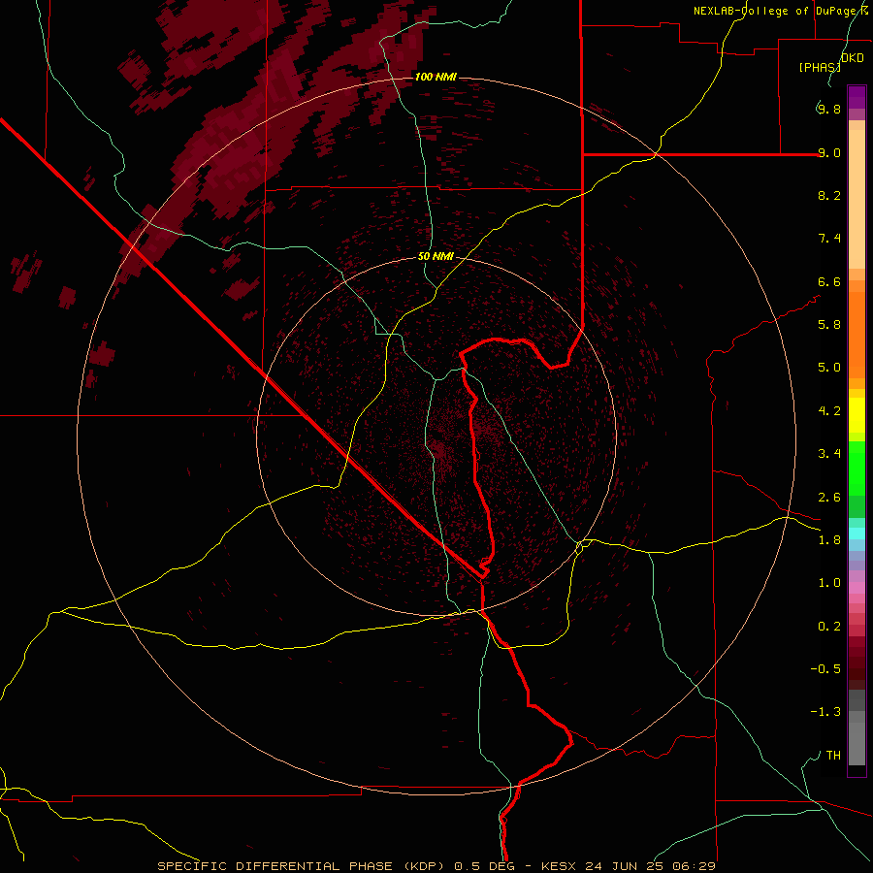Click the 50 NMI range ring label
The width and height of the screenshot is (873, 873).
pos(436,257)
